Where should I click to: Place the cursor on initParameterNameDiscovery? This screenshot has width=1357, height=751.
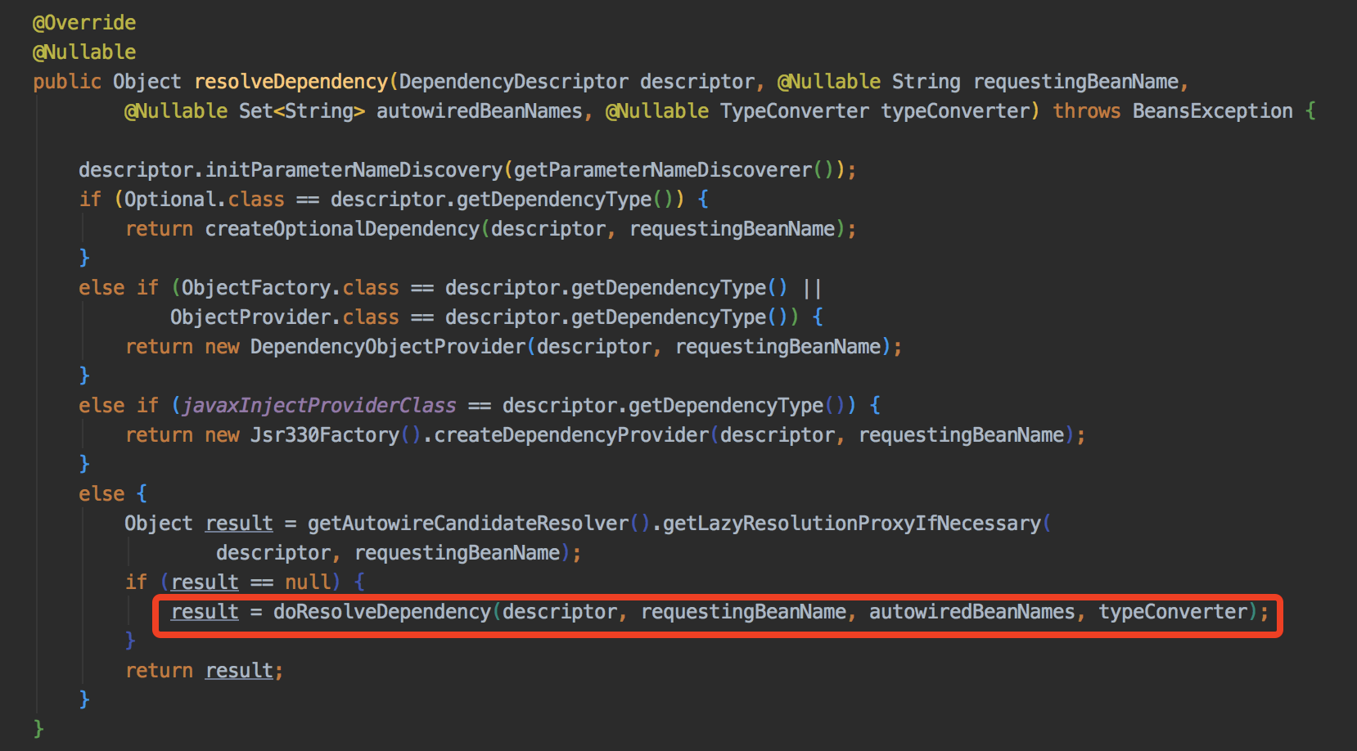(354, 170)
